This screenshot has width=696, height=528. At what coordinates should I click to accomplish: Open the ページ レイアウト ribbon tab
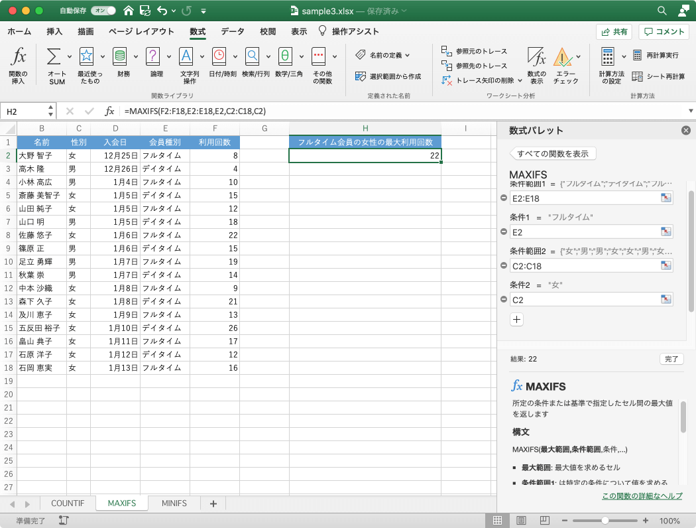(x=141, y=32)
